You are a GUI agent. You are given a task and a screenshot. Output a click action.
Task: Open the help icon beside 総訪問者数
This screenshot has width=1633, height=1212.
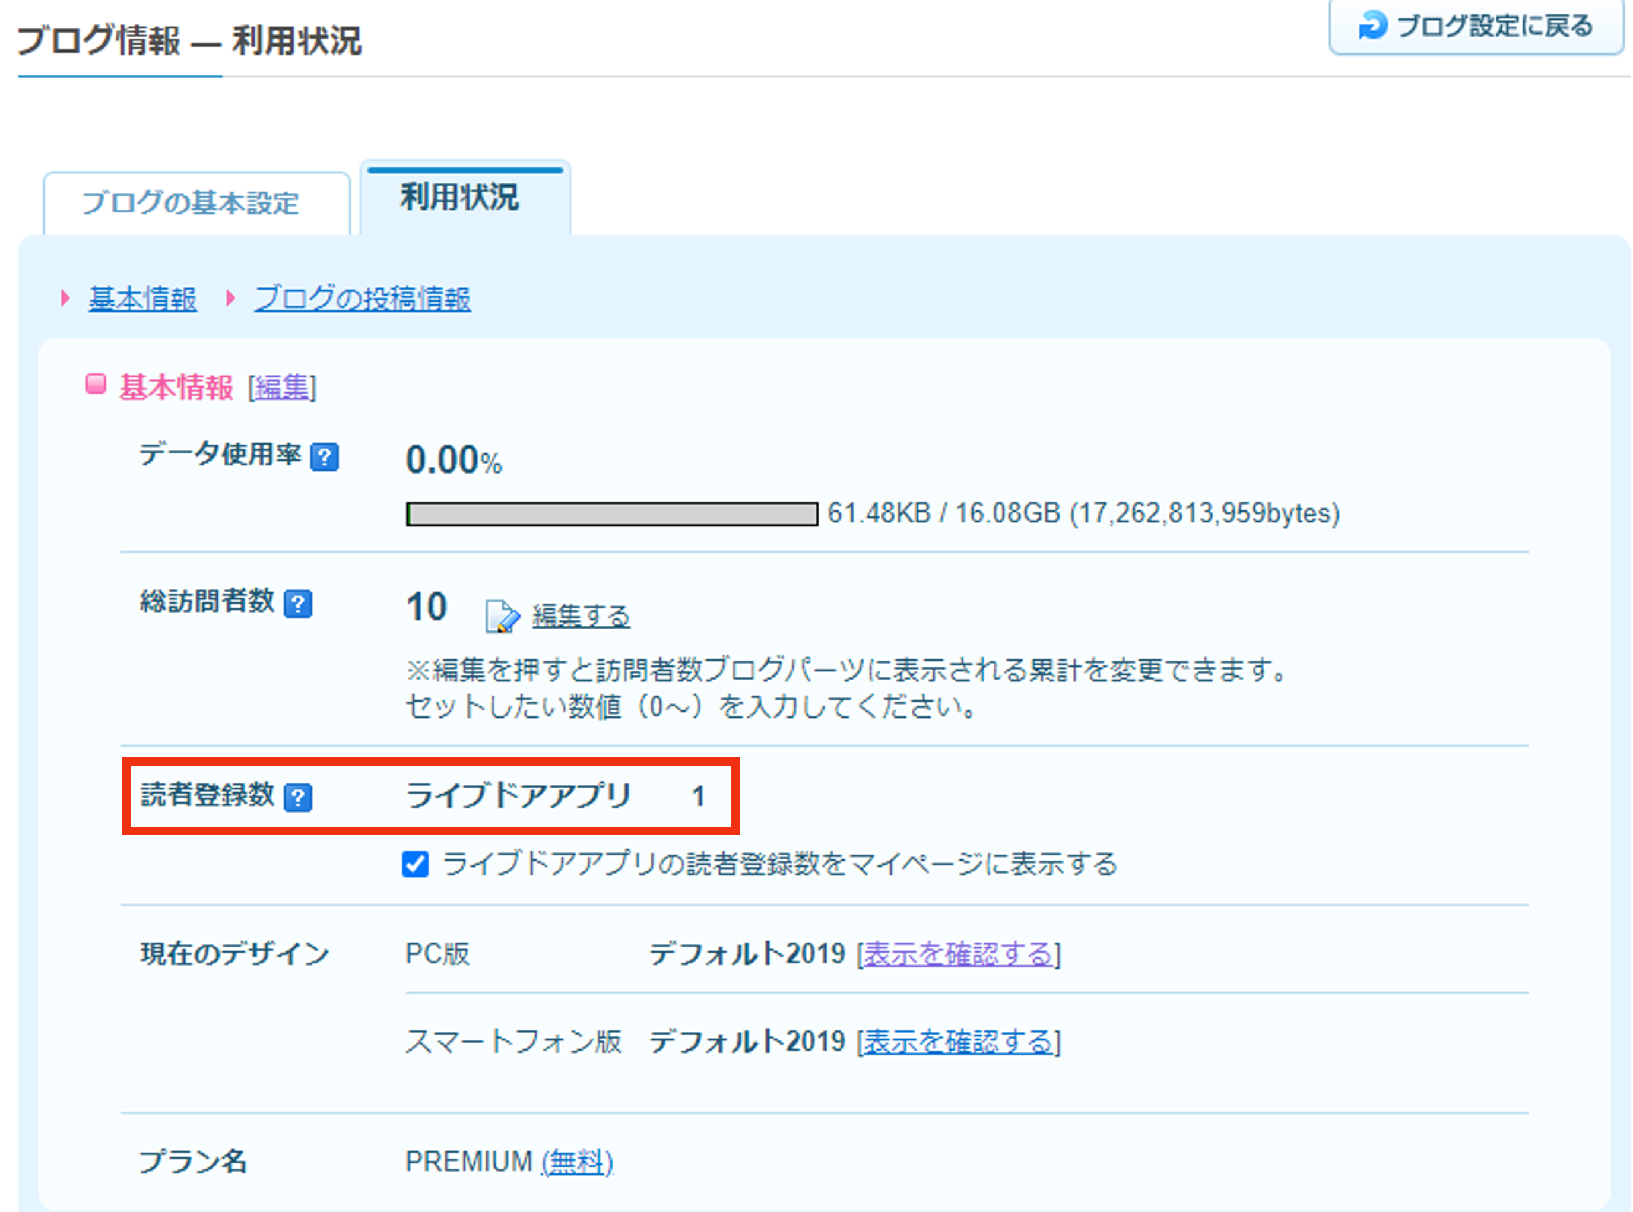(299, 603)
